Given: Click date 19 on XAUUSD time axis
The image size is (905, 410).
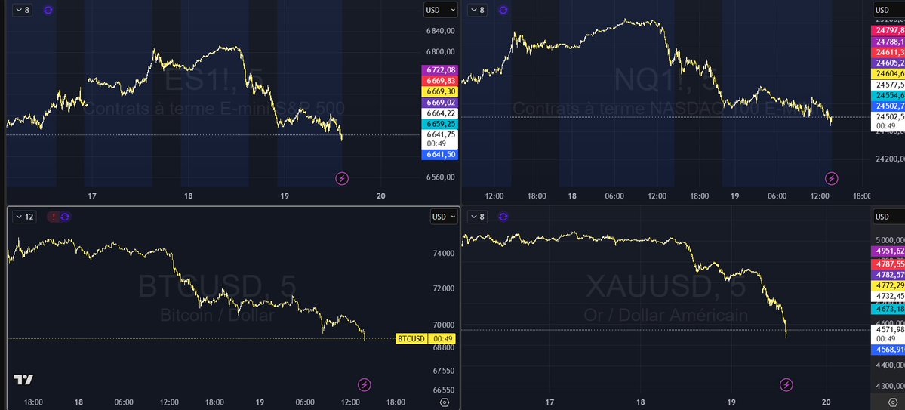Looking at the screenshot, I should pos(732,402).
